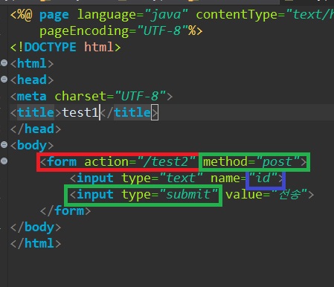The width and height of the screenshot is (334, 287).
Task: Click the opening <title> tag
Action: click(36, 112)
